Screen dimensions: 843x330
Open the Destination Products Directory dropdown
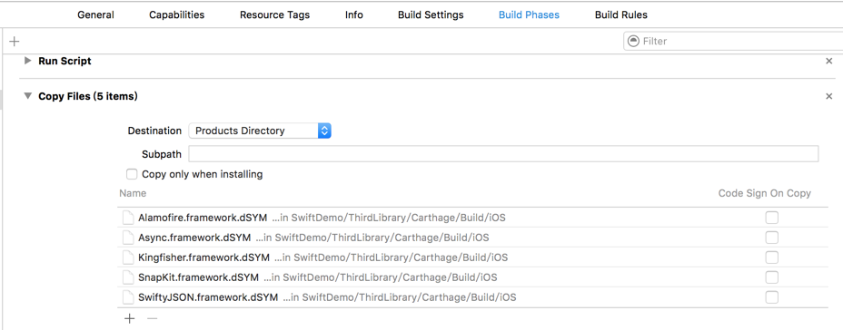(260, 131)
